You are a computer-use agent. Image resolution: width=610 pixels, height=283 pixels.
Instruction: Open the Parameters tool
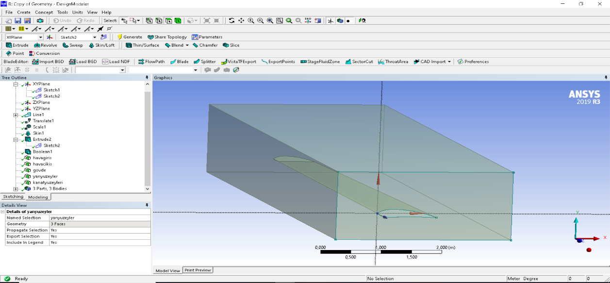207,37
